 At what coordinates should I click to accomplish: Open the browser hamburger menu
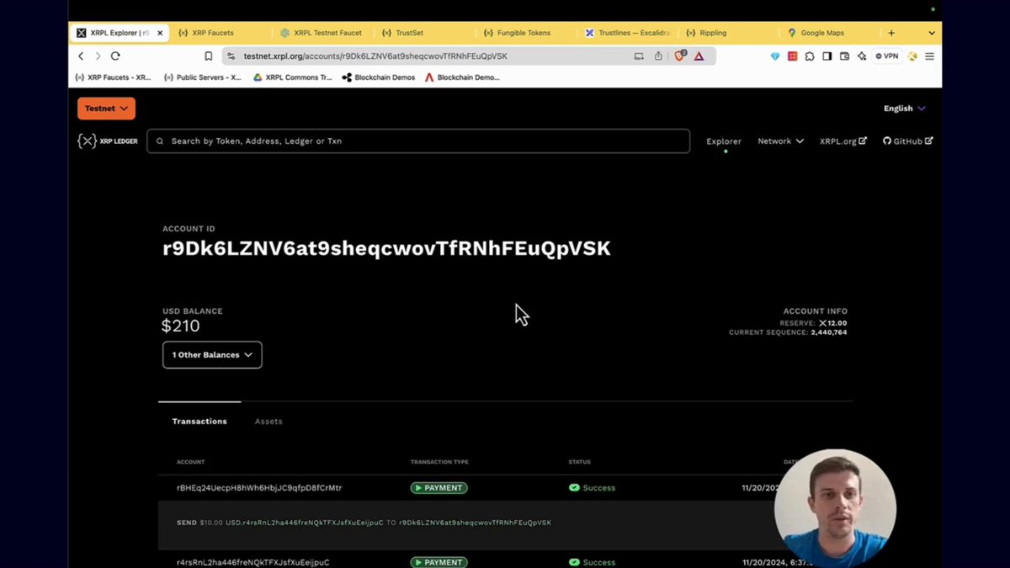(930, 56)
